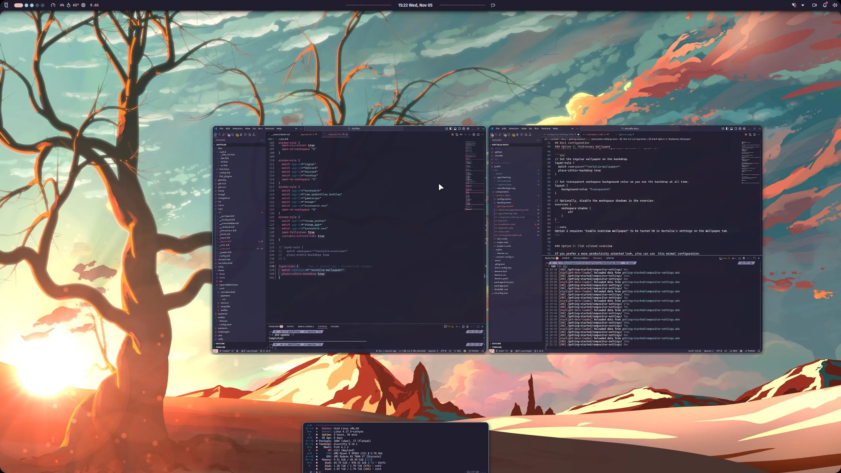The width and height of the screenshot is (841, 473).
Task: Open Terminal menu in dotfiles window
Action: pos(269,128)
